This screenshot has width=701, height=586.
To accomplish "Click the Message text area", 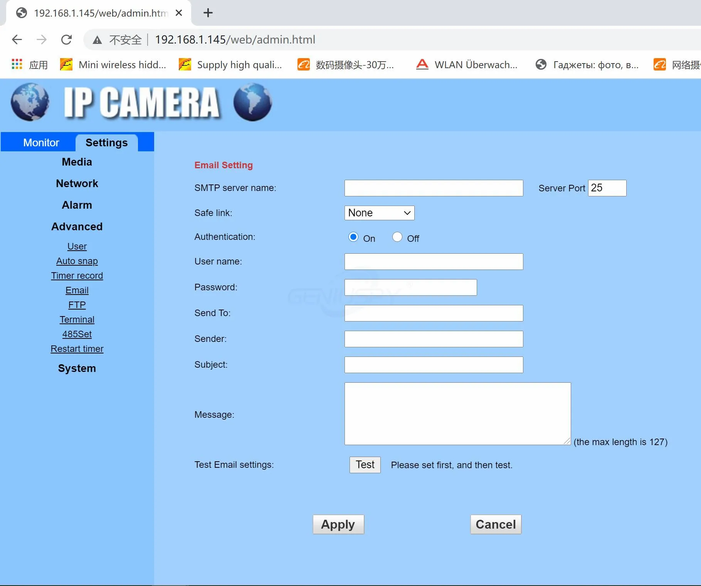I will tap(457, 414).
